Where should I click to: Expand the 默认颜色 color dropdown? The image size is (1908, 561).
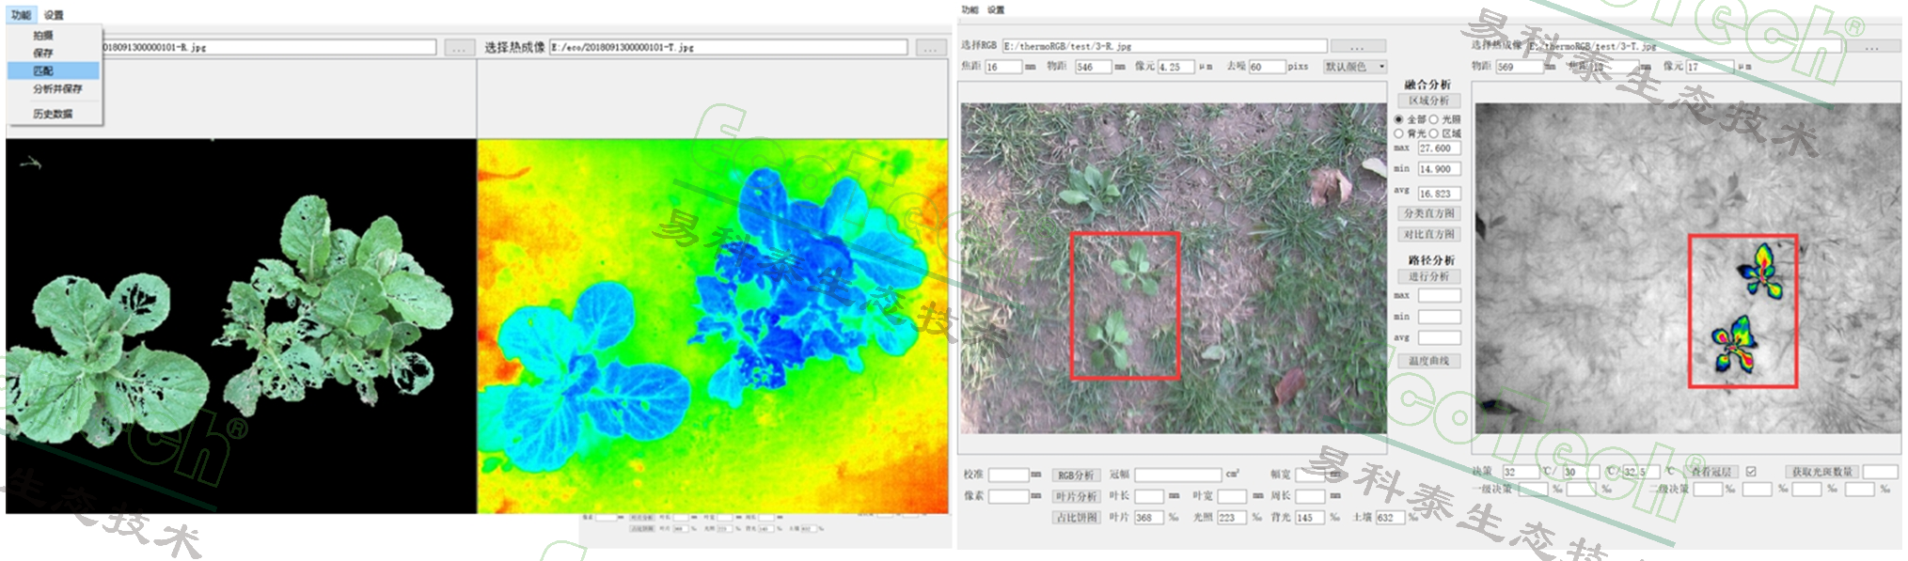click(x=1355, y=67)
